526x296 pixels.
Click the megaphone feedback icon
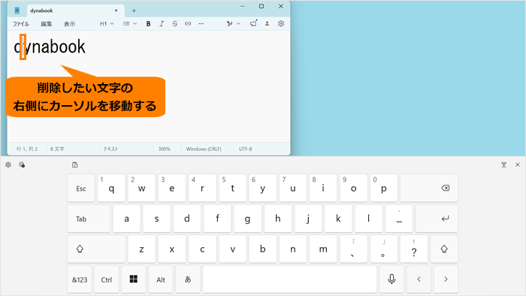253,23
